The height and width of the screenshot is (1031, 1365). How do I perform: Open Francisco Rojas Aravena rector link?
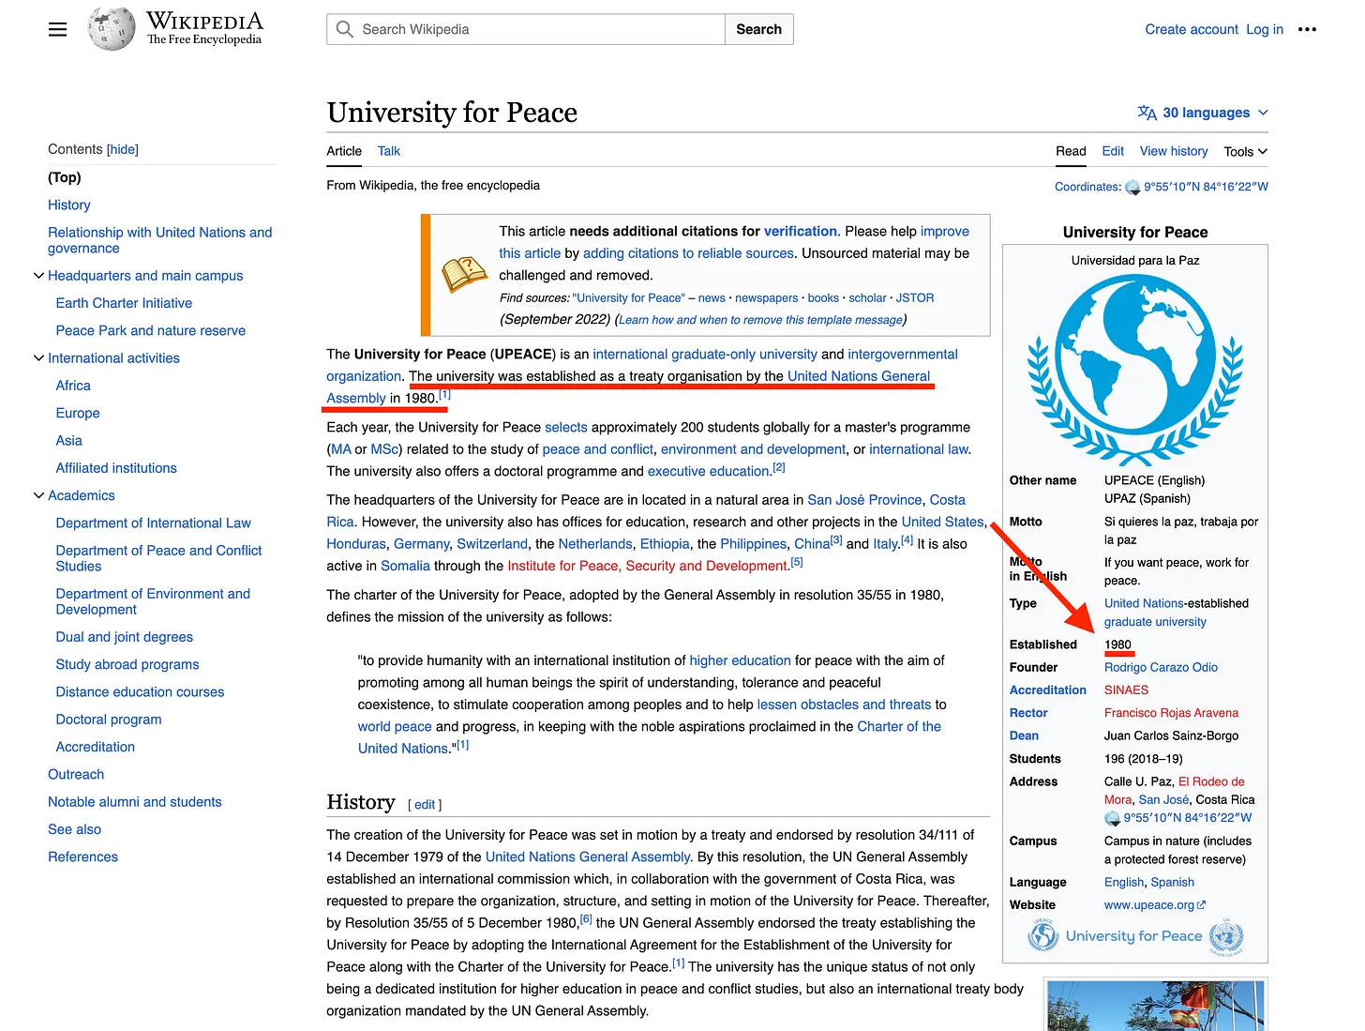pos(1171,713)
